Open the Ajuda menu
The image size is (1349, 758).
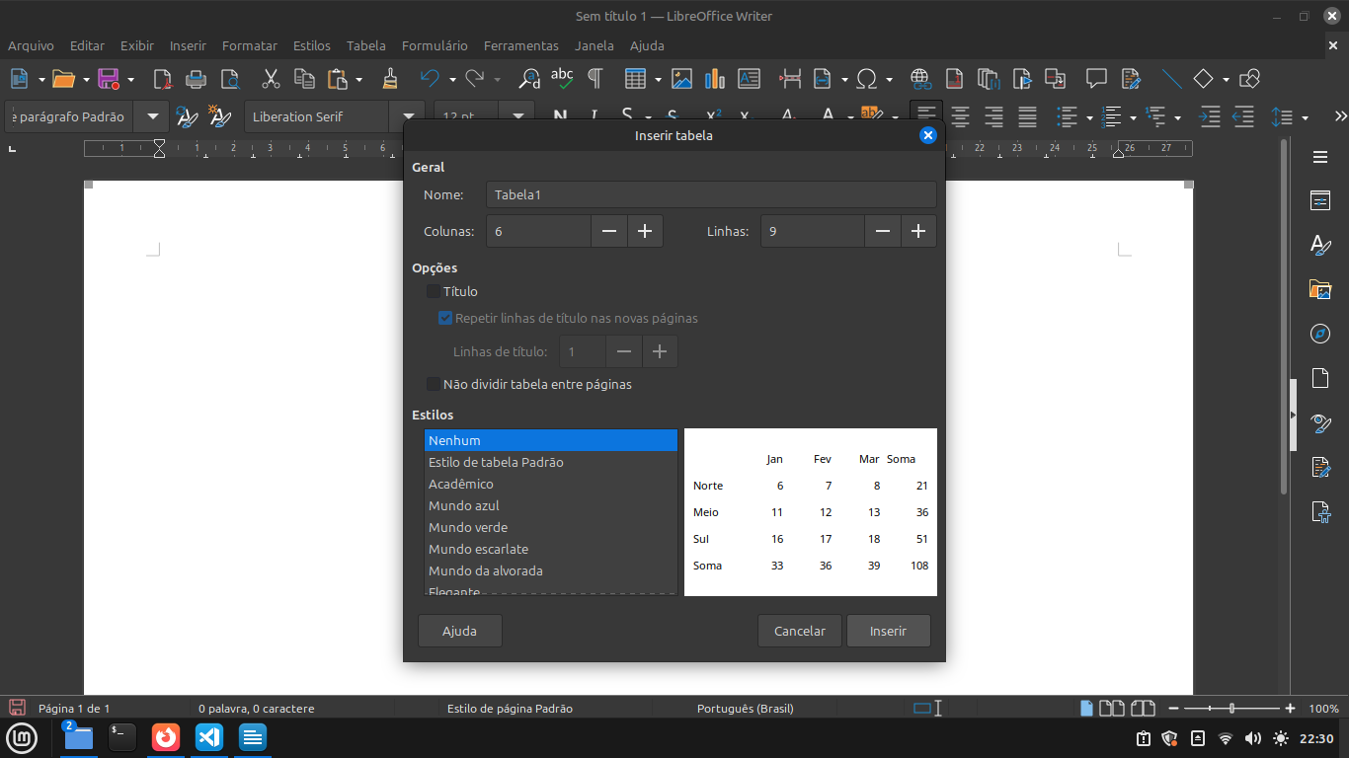point(647,45)
